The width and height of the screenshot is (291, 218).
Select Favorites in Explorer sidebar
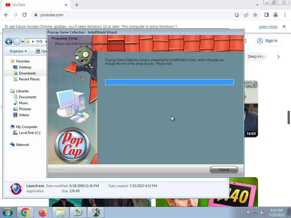point(23,61)
